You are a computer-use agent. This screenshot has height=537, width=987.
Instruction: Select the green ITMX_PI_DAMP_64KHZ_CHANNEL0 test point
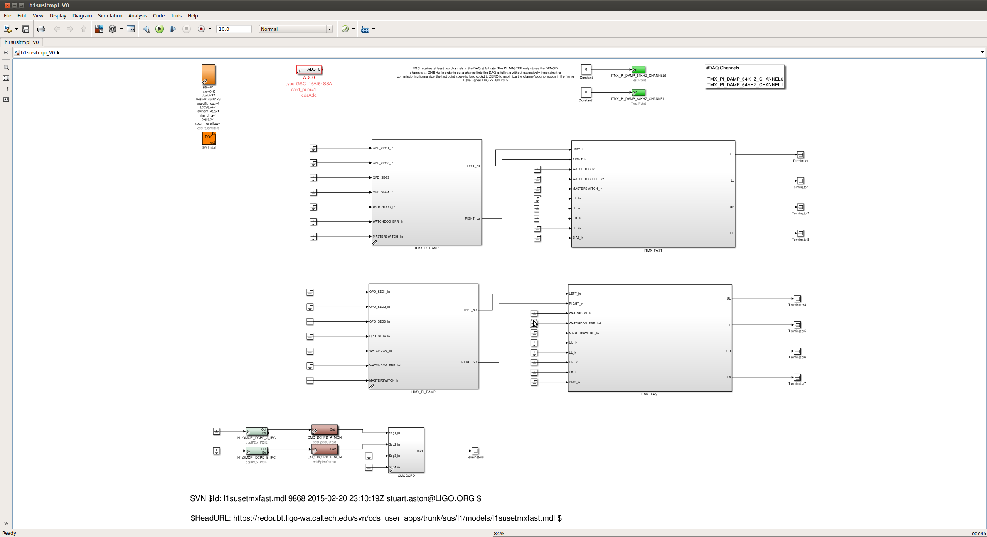(638, 69)
